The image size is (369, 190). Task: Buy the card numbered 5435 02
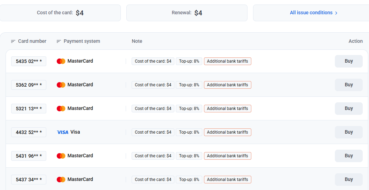348,61
